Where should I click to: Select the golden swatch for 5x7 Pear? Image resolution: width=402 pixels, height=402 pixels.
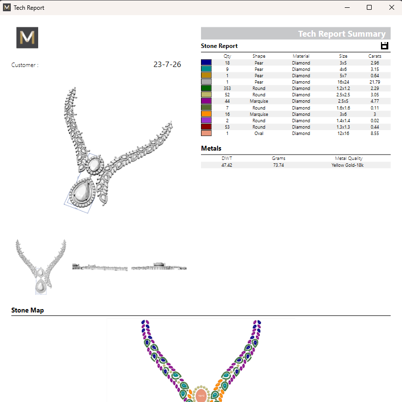click(206, 75)
